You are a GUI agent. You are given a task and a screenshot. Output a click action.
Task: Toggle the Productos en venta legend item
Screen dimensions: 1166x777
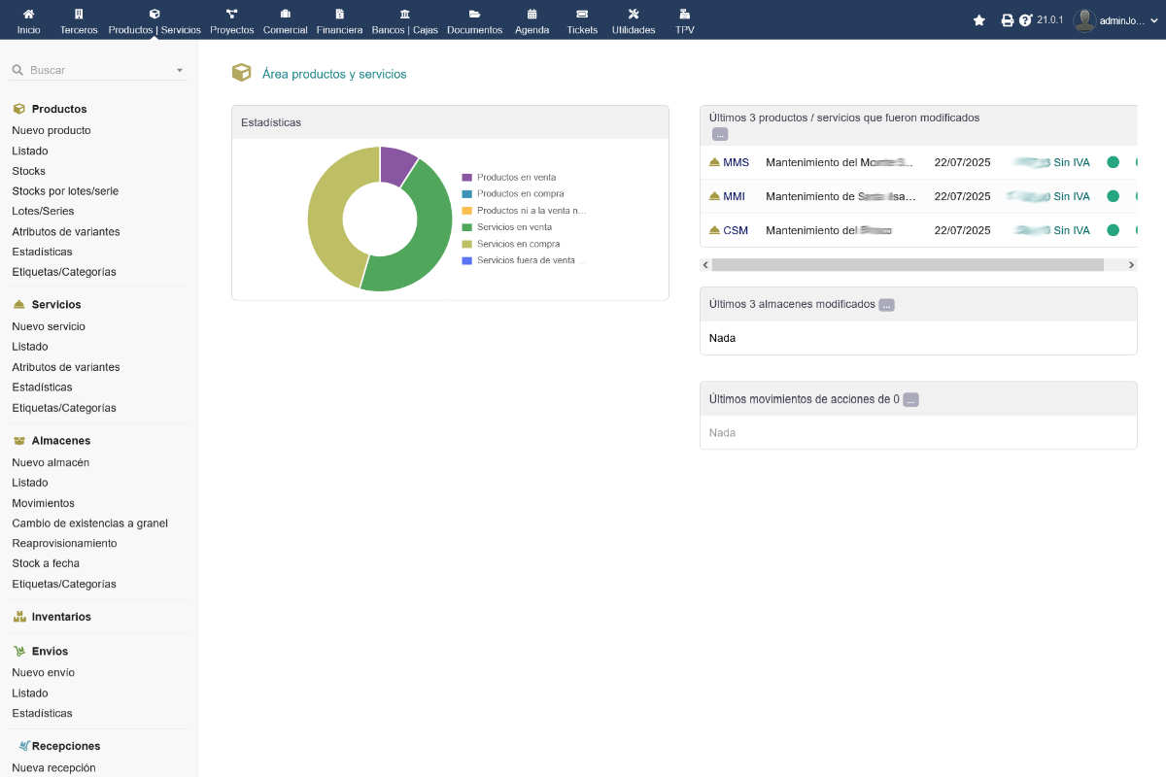[x=515, y=178]
